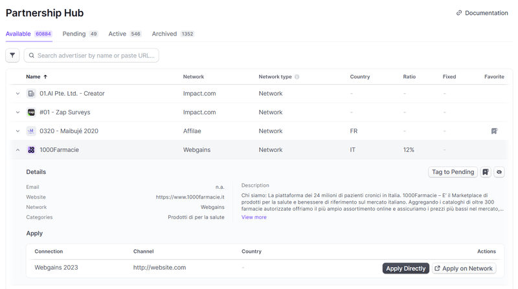Hide 1000Farmacie with the eye-slash button
This screenshot has height=289, width=518.
click(x=499, y=172)
